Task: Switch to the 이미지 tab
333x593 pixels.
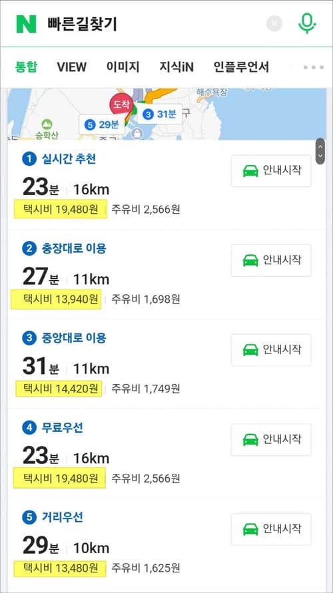Action: (123, 67)
